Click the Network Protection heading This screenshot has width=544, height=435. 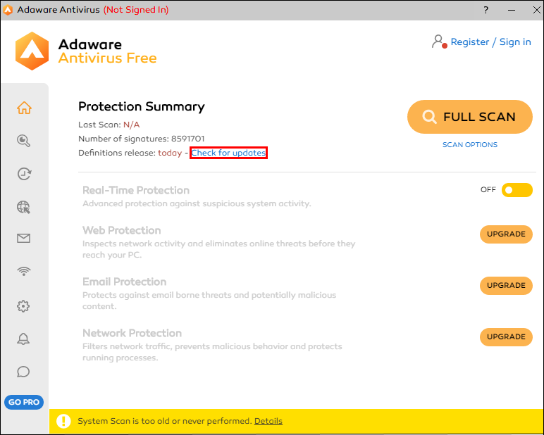click(132, 333)
